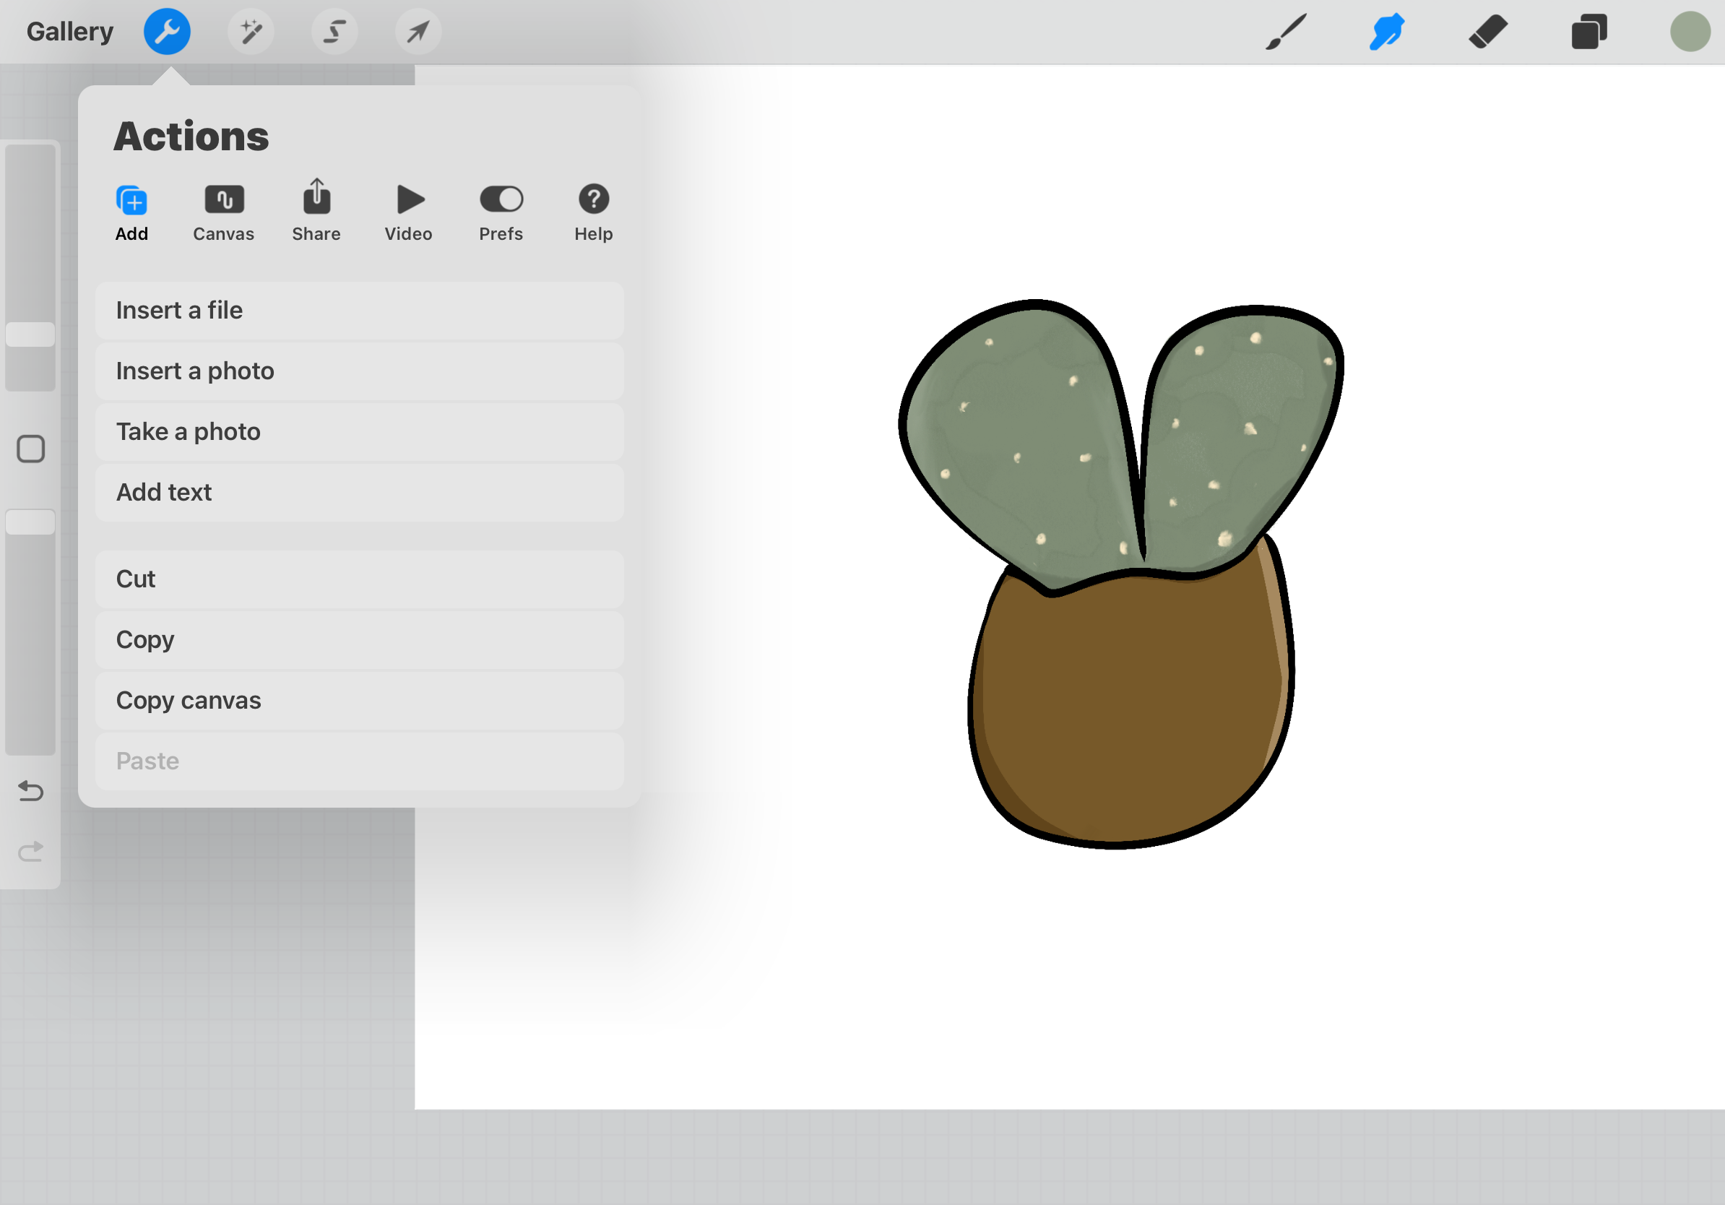Switch to the Canvas tab
Viewport: 1725px width, 1205px height.
224,213
